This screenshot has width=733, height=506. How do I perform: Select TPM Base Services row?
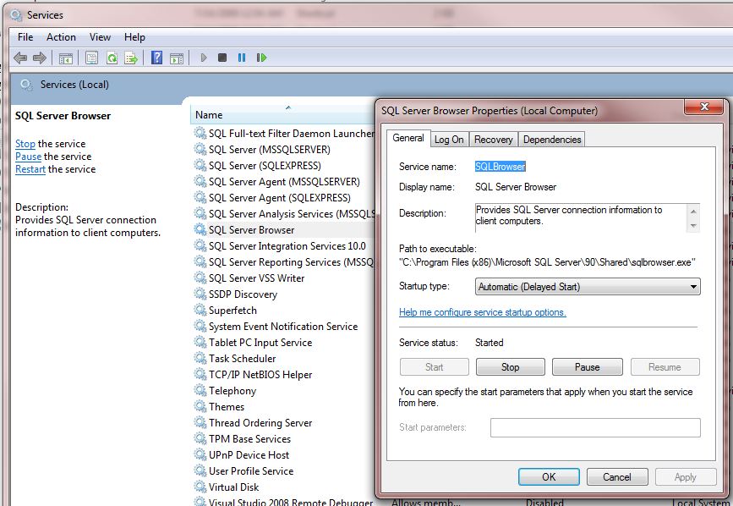pos(284,438)
